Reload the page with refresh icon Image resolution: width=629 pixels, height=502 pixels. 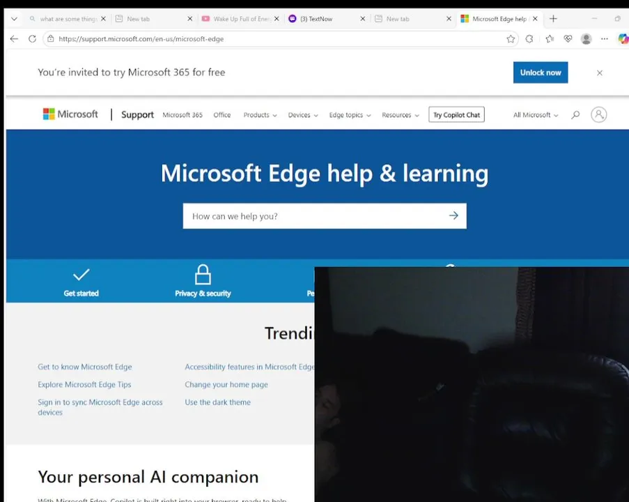coord(33,39)
